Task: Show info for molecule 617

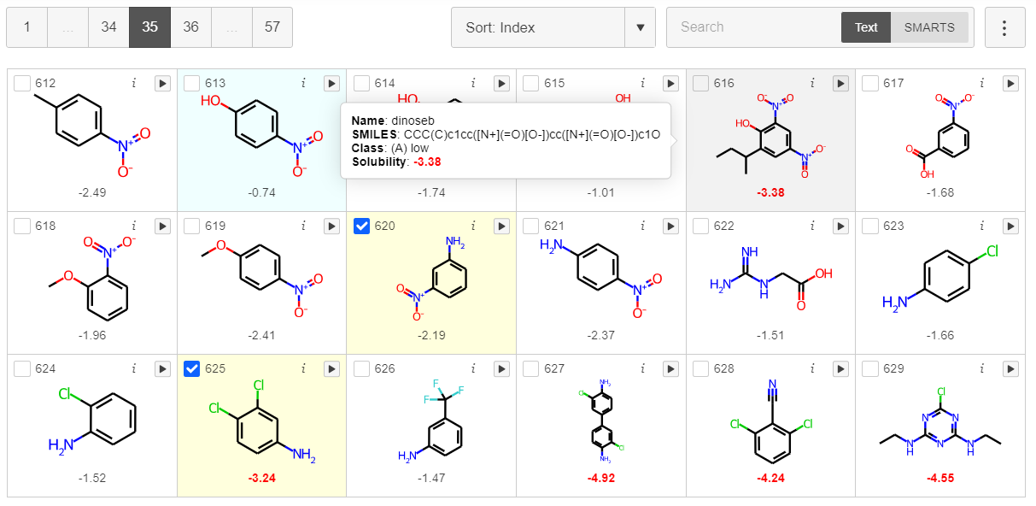Action: (x=981, y=83)
